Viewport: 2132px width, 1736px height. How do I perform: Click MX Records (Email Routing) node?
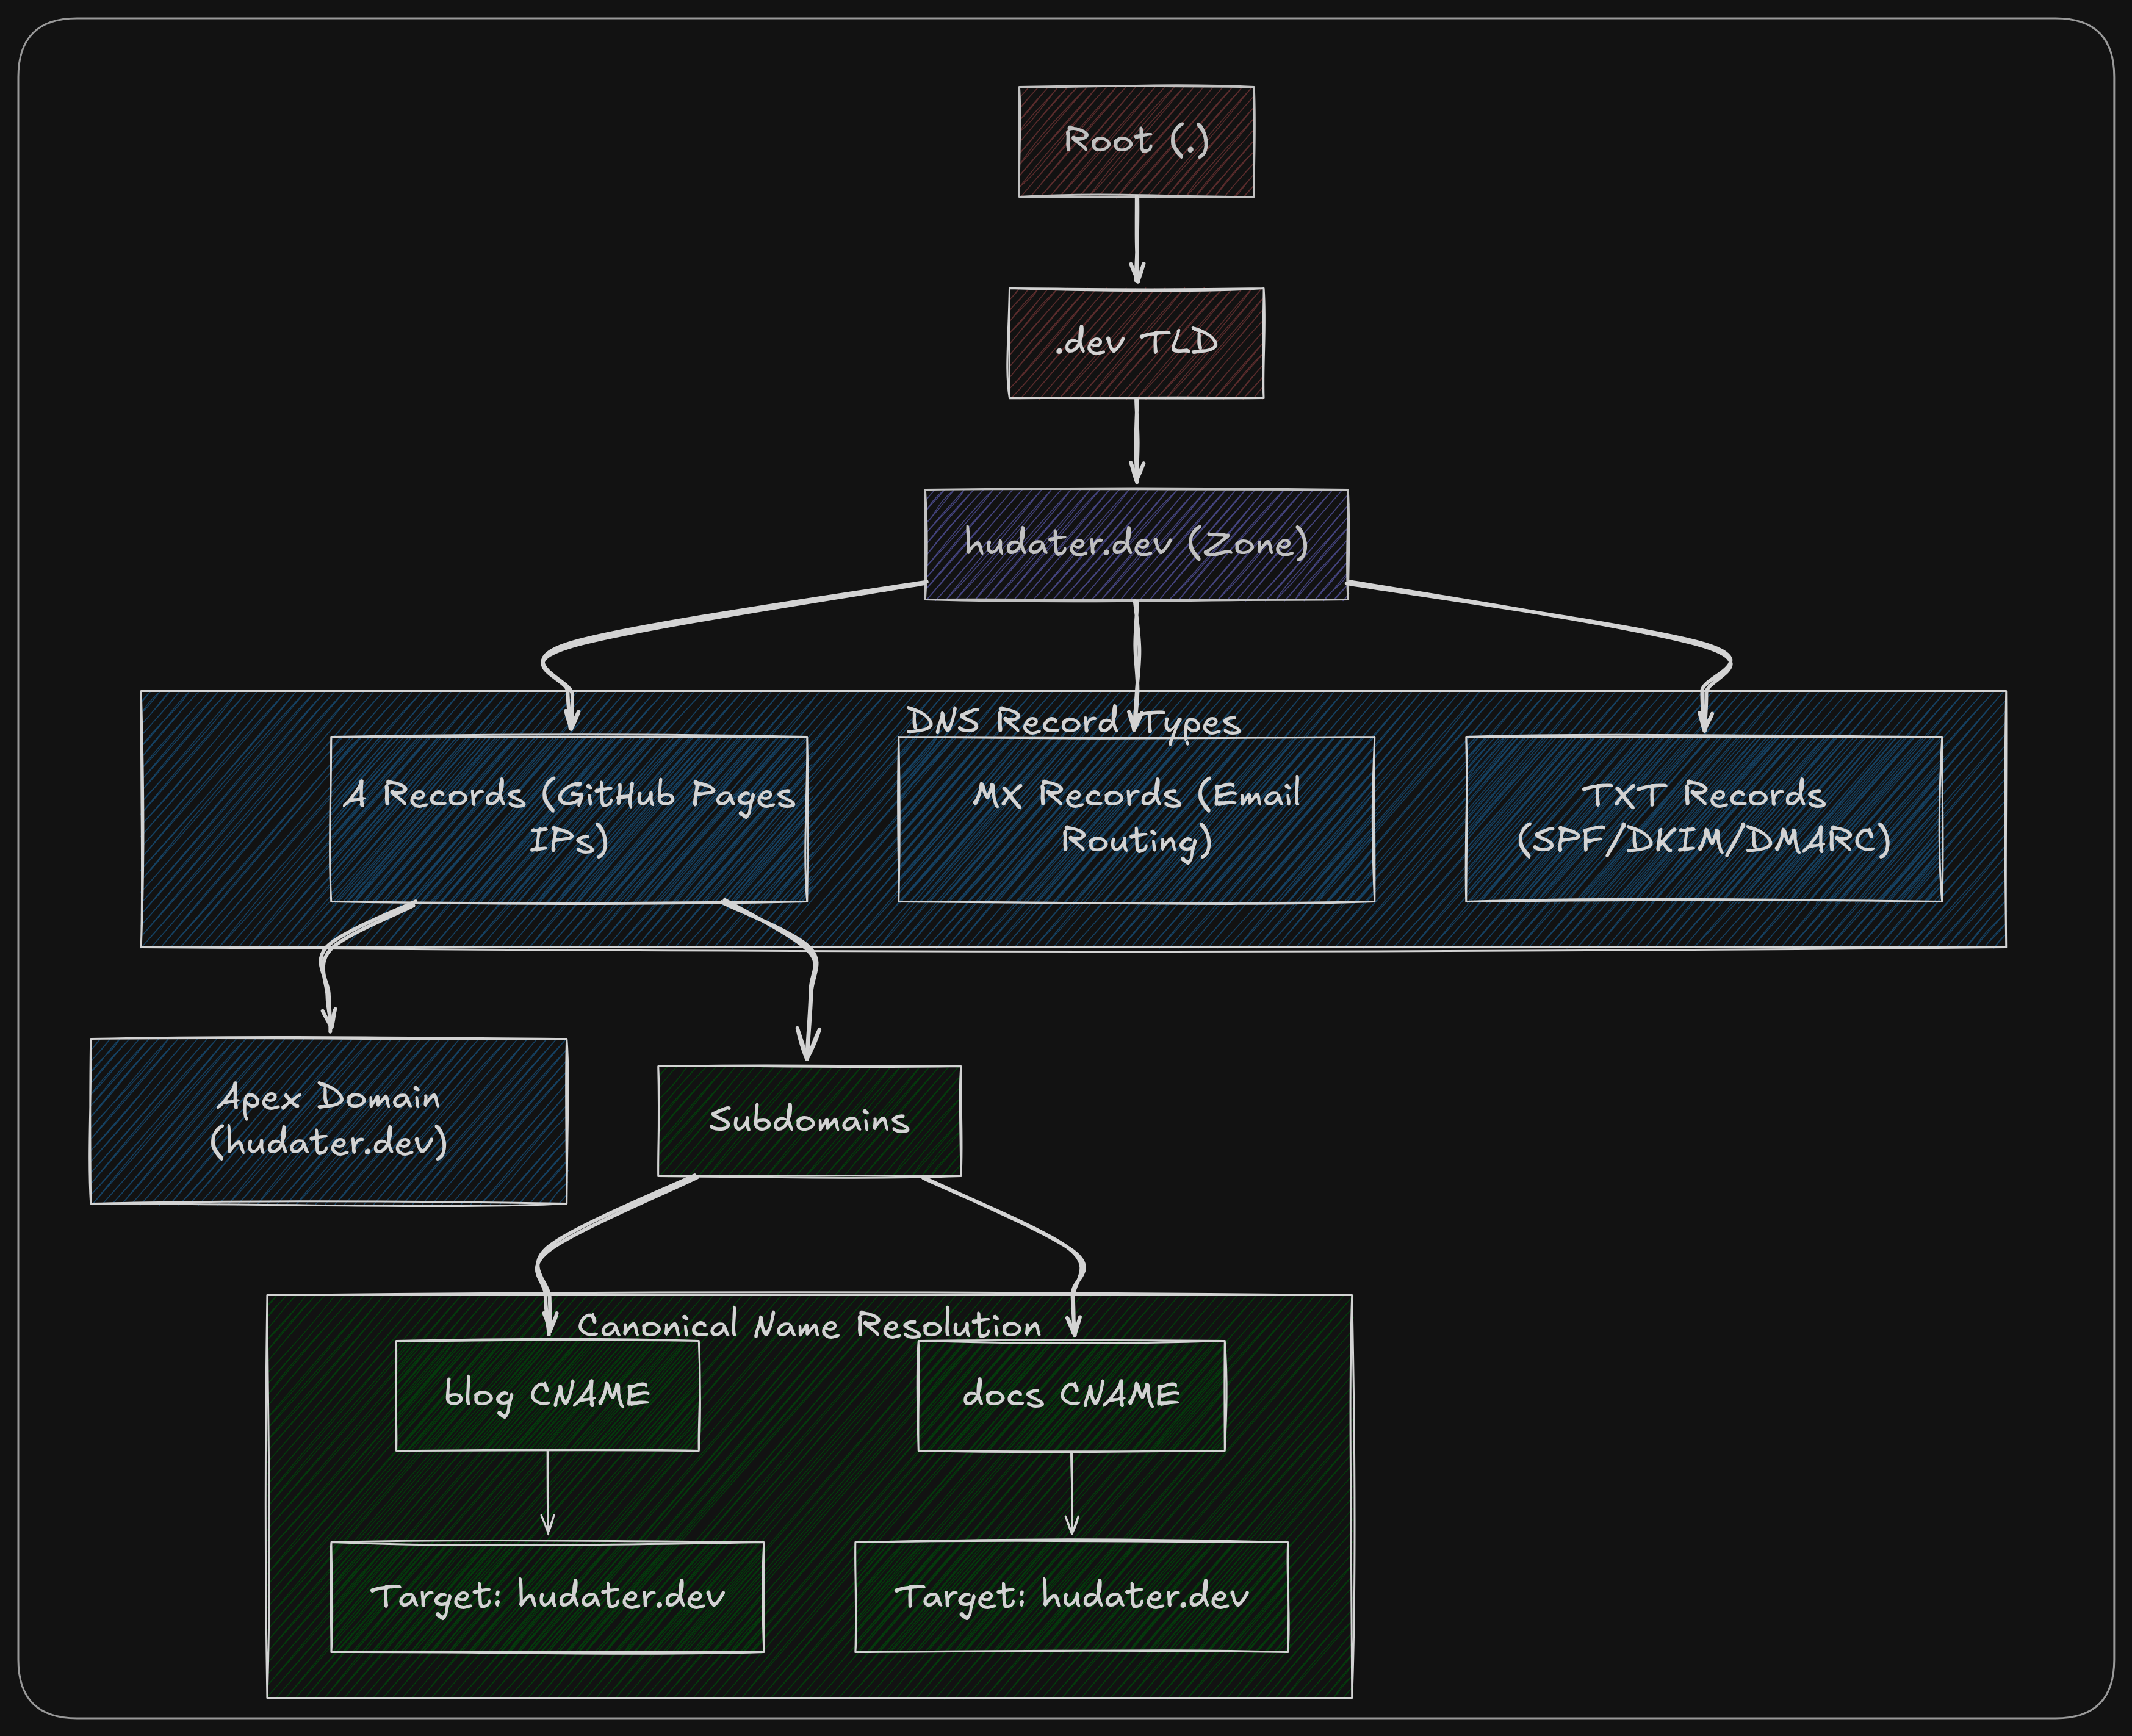[1136, 818]
